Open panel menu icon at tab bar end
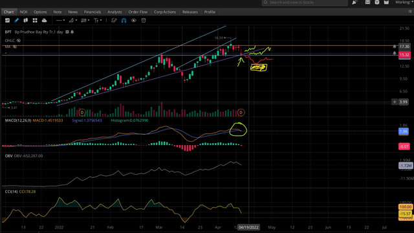 (409, 12)
